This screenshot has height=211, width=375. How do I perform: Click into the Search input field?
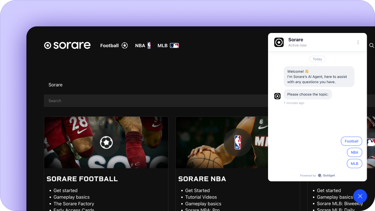(155, 101)
